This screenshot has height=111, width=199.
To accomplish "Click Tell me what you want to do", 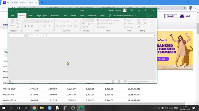I will click(124, 15).
